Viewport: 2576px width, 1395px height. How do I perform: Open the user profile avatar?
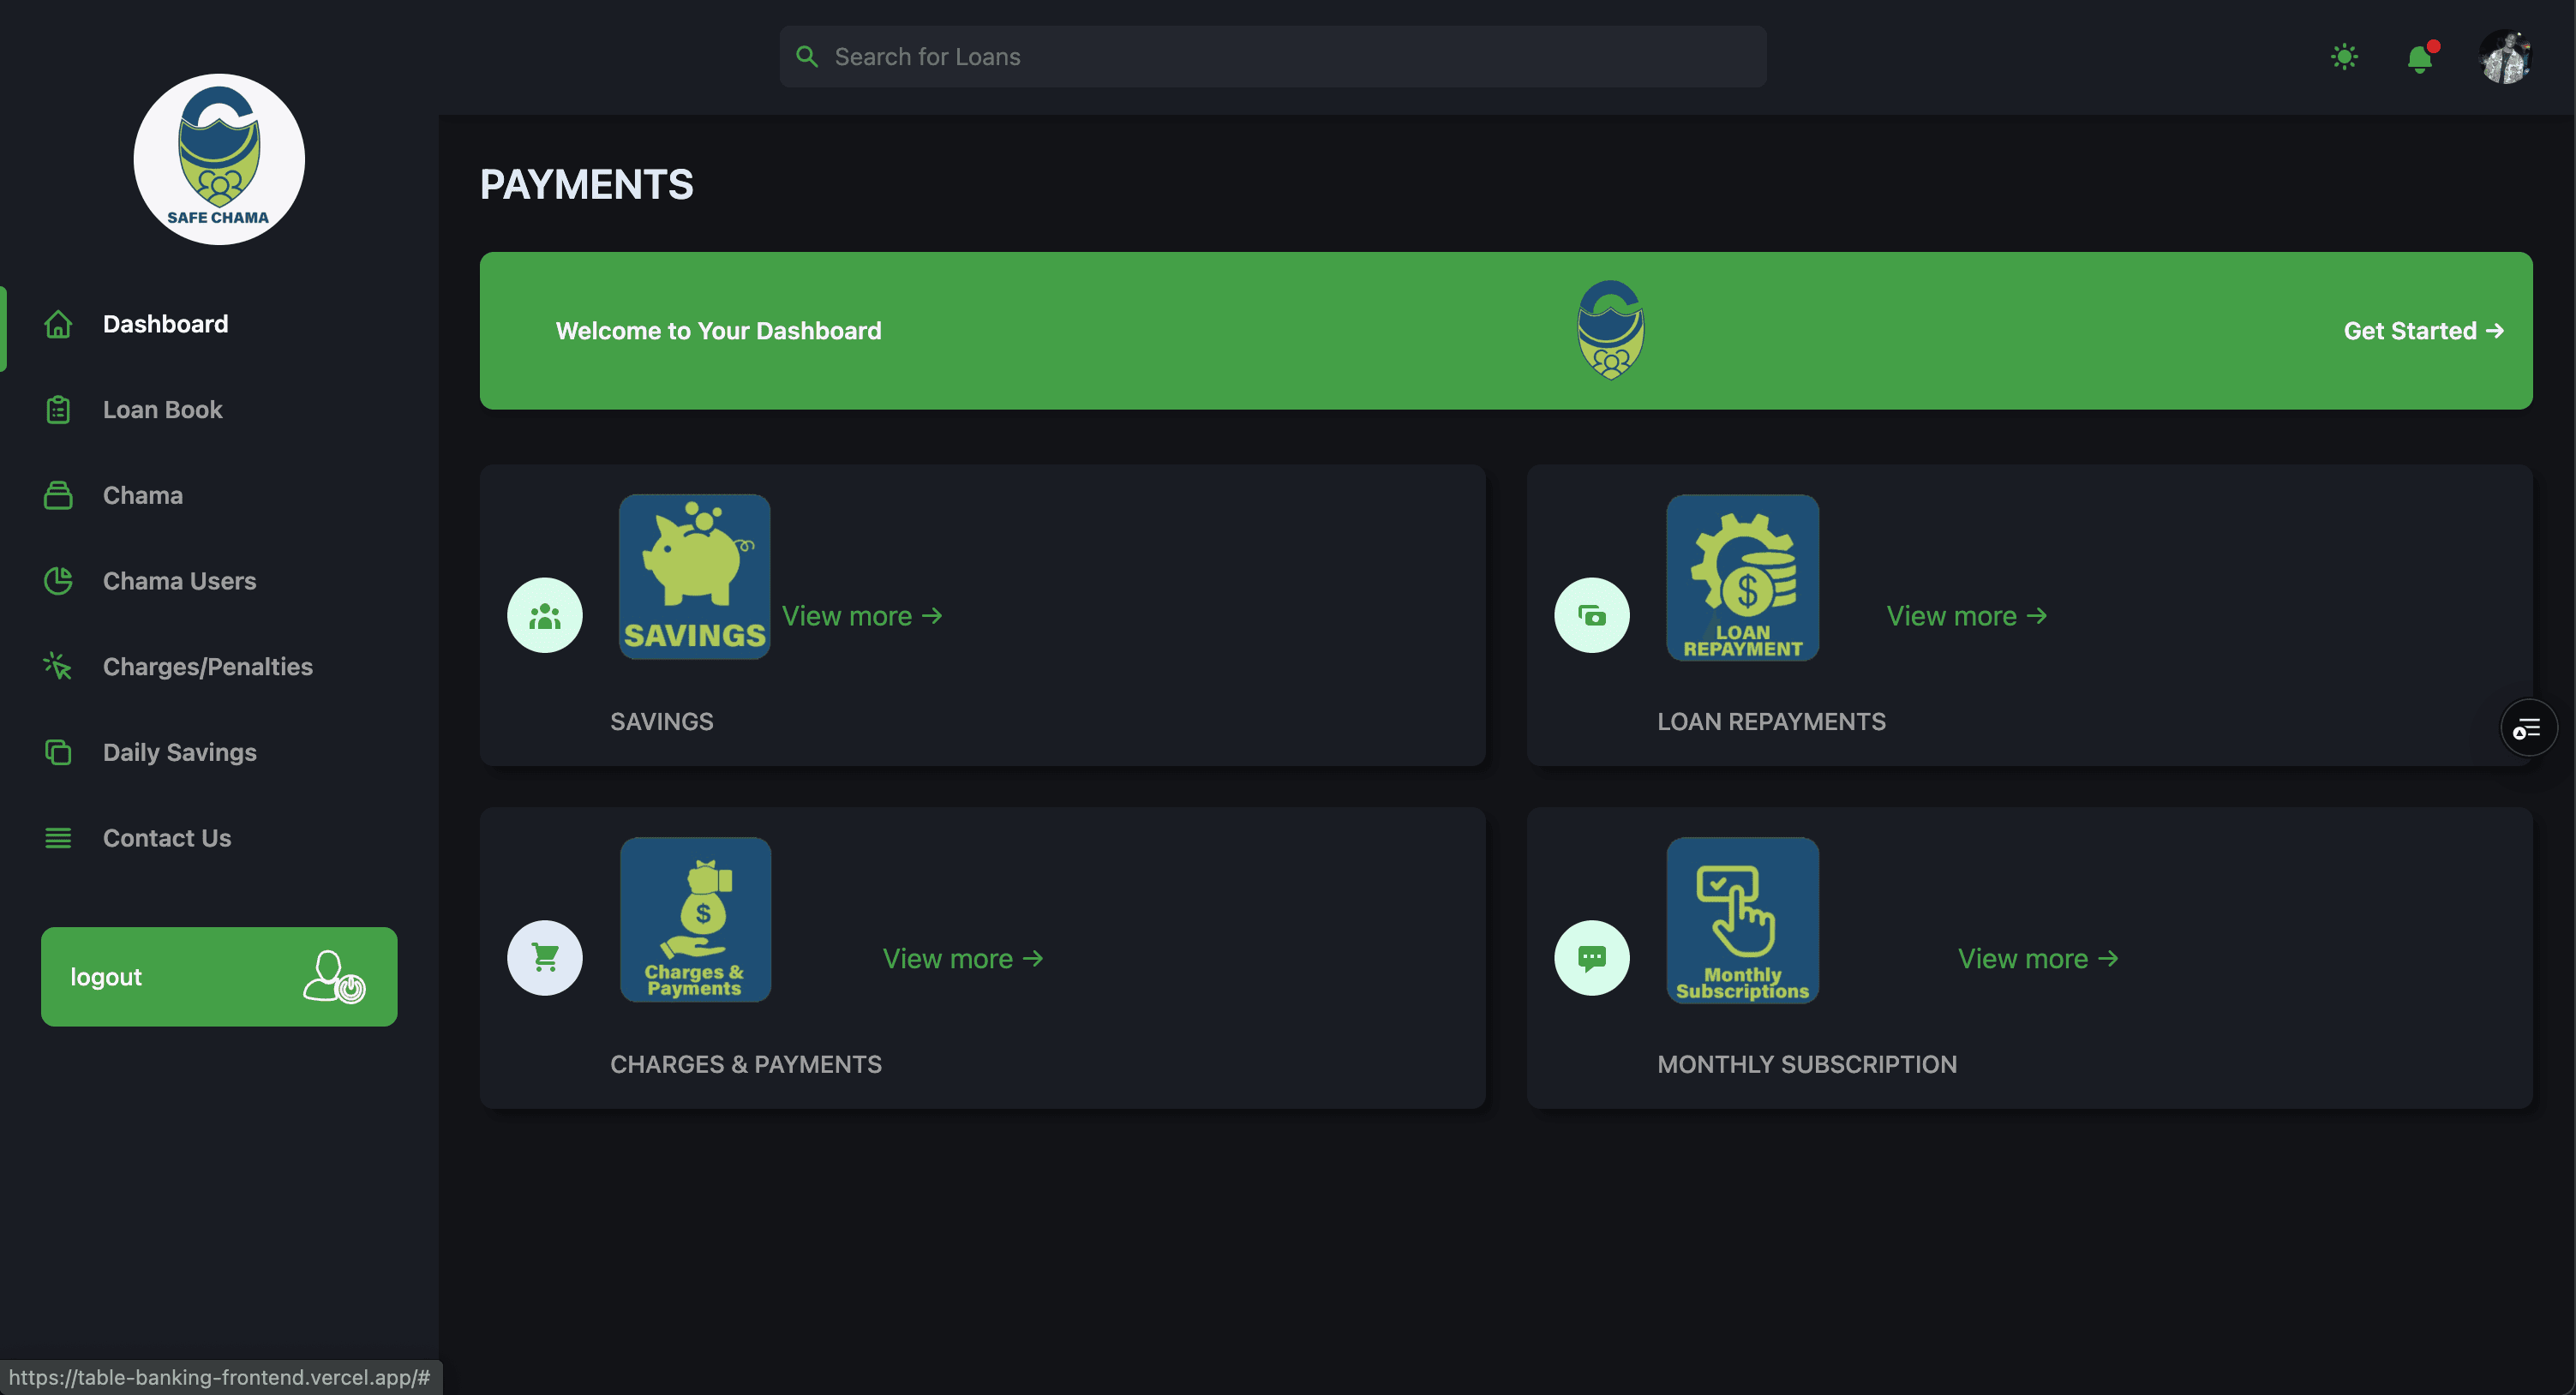(2504, 57)
